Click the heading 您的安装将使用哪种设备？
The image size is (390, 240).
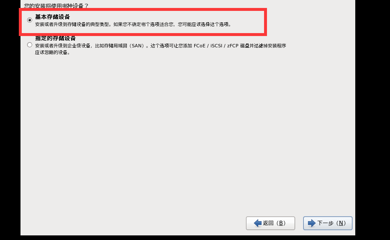(x=56, y=5)
